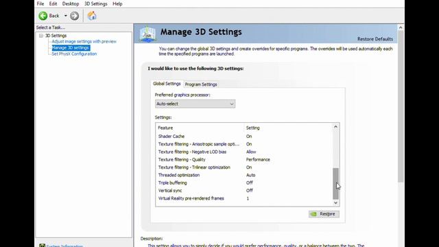The height and width of the screenshot is (247, 439).
Task: Select the Shader Cache feature row
Action: pos(244,137)
